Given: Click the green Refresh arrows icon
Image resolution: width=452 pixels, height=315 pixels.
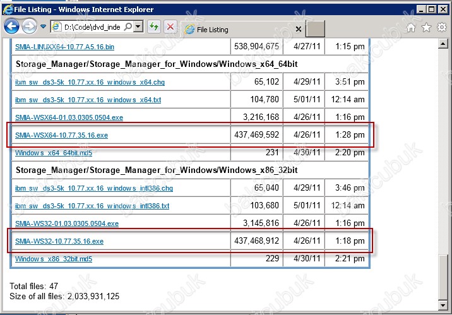Looking at the screenshot, I should point(154,27).
